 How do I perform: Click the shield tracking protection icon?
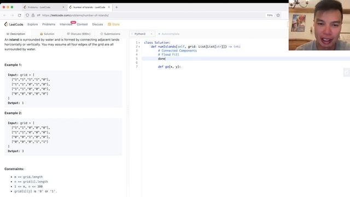[27, 15]
